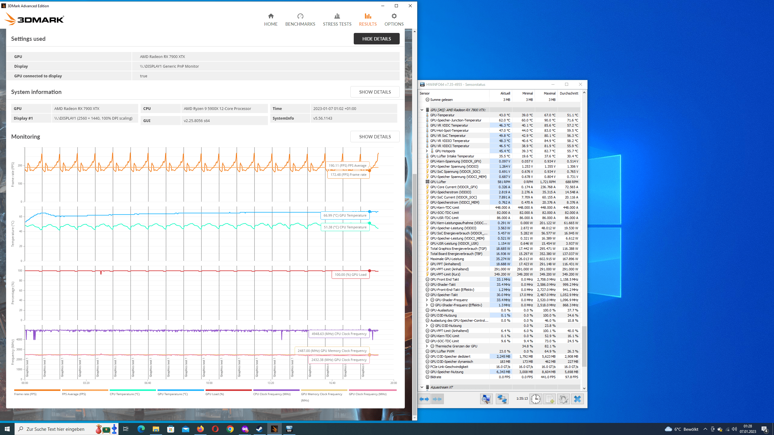The image size is (774, 435).
Task: Open HWiNFO sensor settings gear icon
Action: pos(563,399)
